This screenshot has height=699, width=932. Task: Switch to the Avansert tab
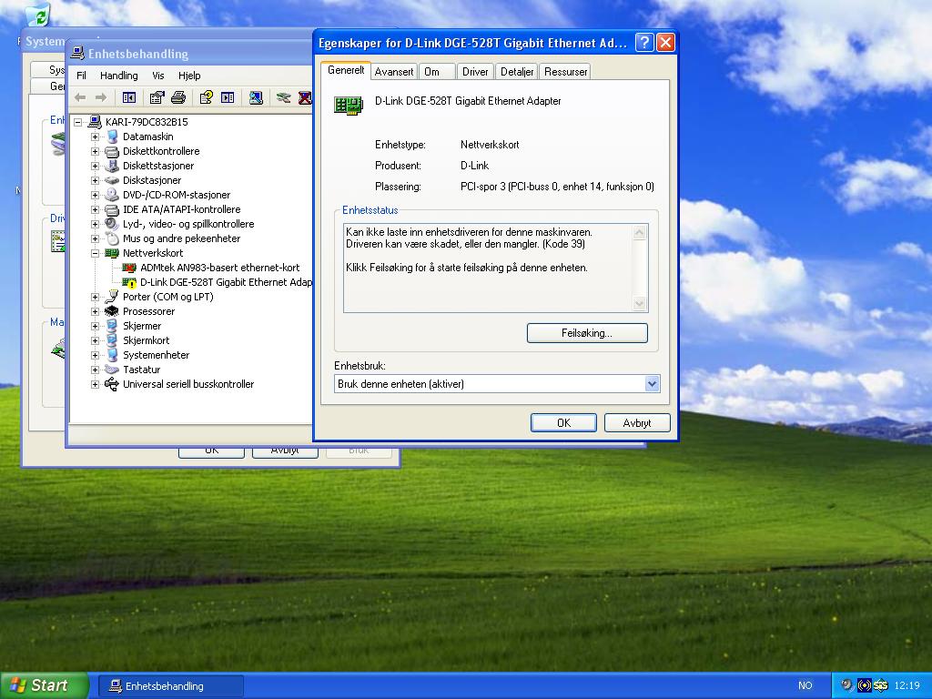coord(393,71)
